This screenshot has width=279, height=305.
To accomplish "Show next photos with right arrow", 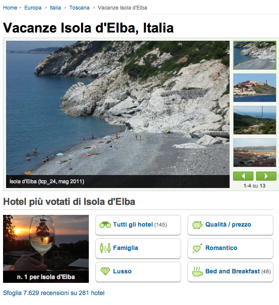I will pos(266,176).
